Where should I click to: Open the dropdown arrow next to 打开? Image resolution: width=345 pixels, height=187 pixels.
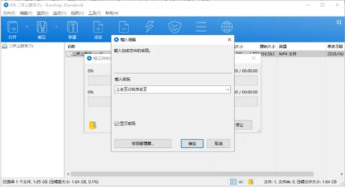click(27, 27)
